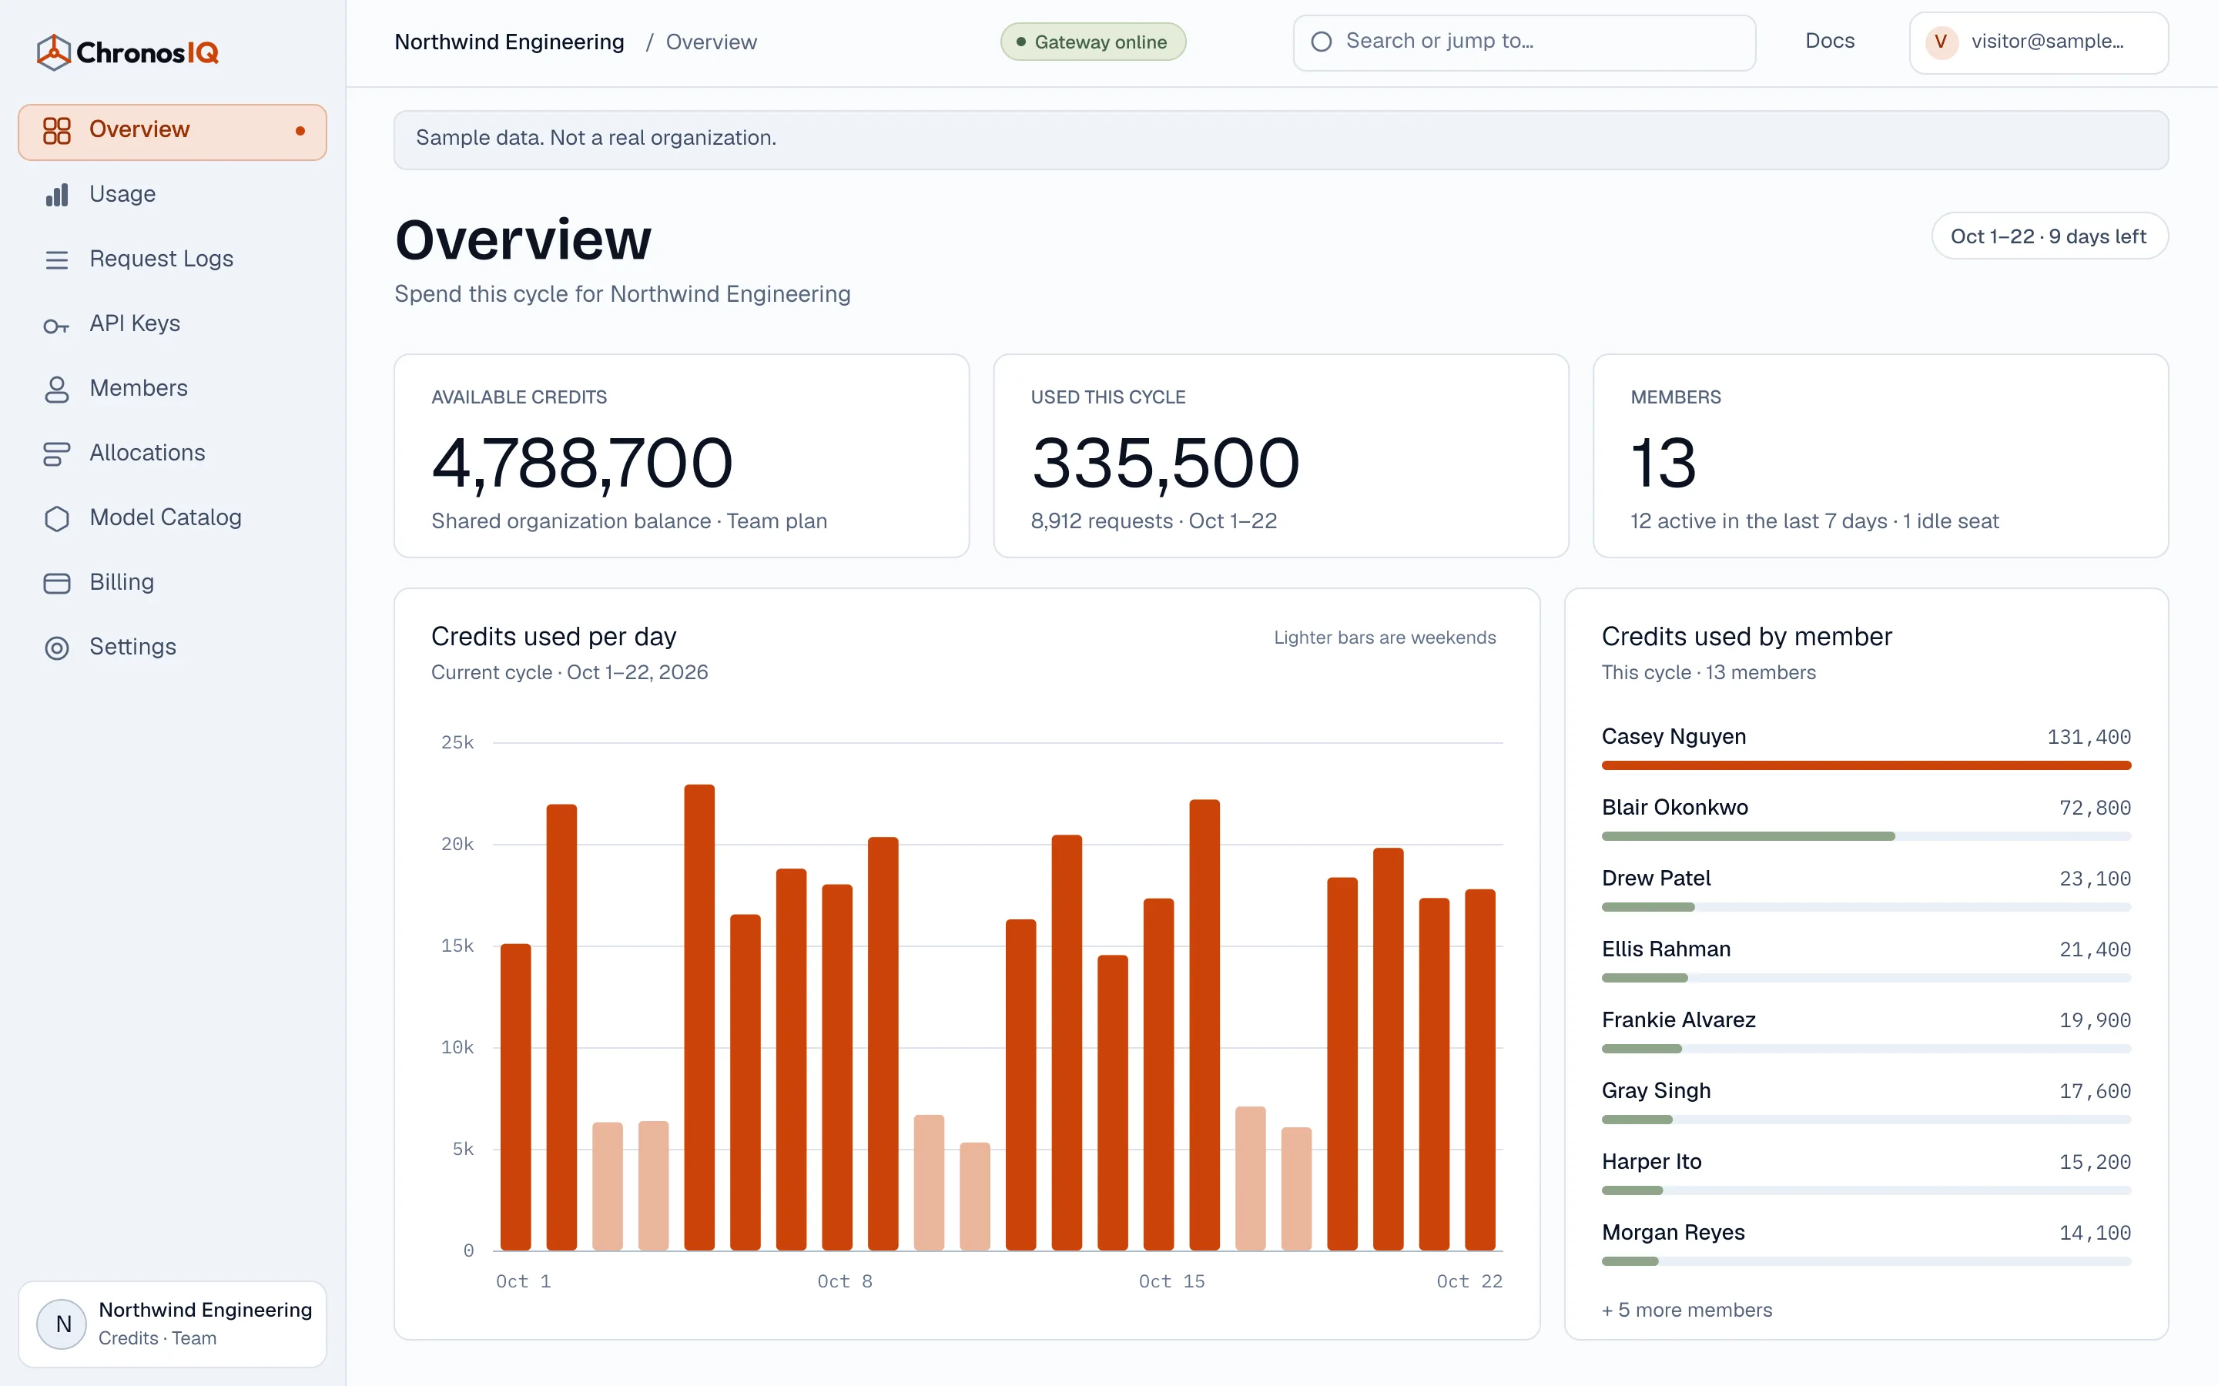Click Lighter bars are weekends note
Image resolution: width=2218 pixels, height=1386 pixels.
coord(1384,637)
